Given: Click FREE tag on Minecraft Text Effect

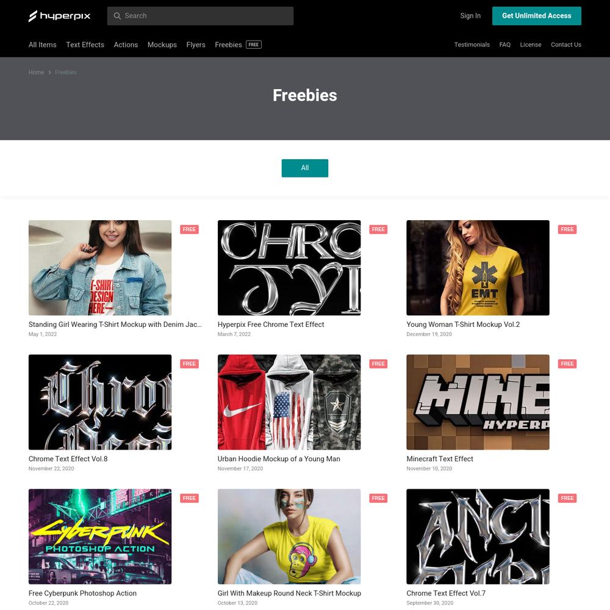Looking at the screenshot, I should click(567, 364).
